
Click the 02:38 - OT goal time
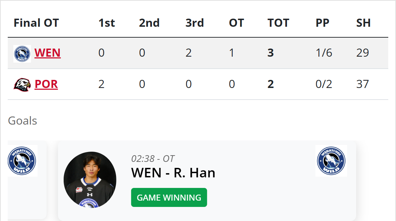click(x=153, y=159)
